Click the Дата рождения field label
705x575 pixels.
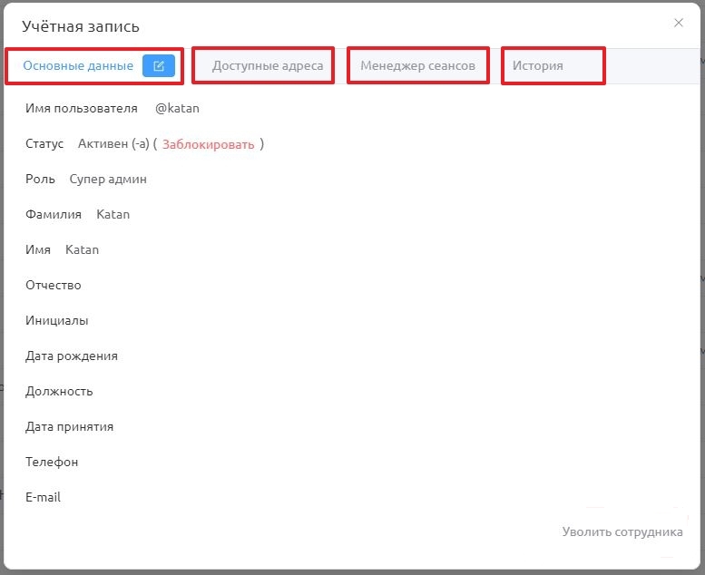[72, 356]
